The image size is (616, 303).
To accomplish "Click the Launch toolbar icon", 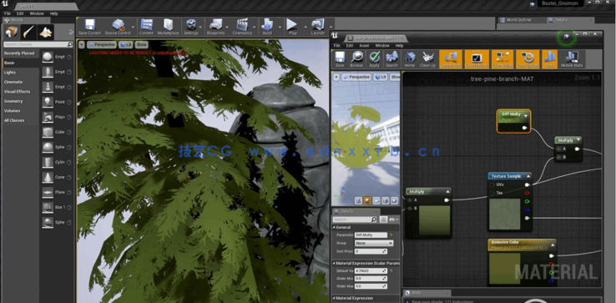I will click(317, 27).
